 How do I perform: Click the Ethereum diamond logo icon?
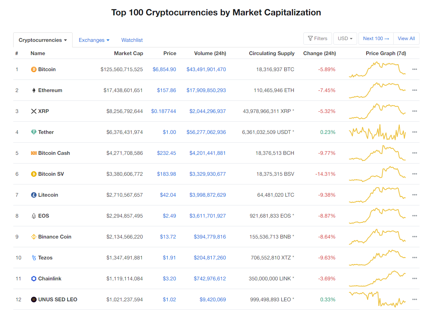click(x=34, y=90)
